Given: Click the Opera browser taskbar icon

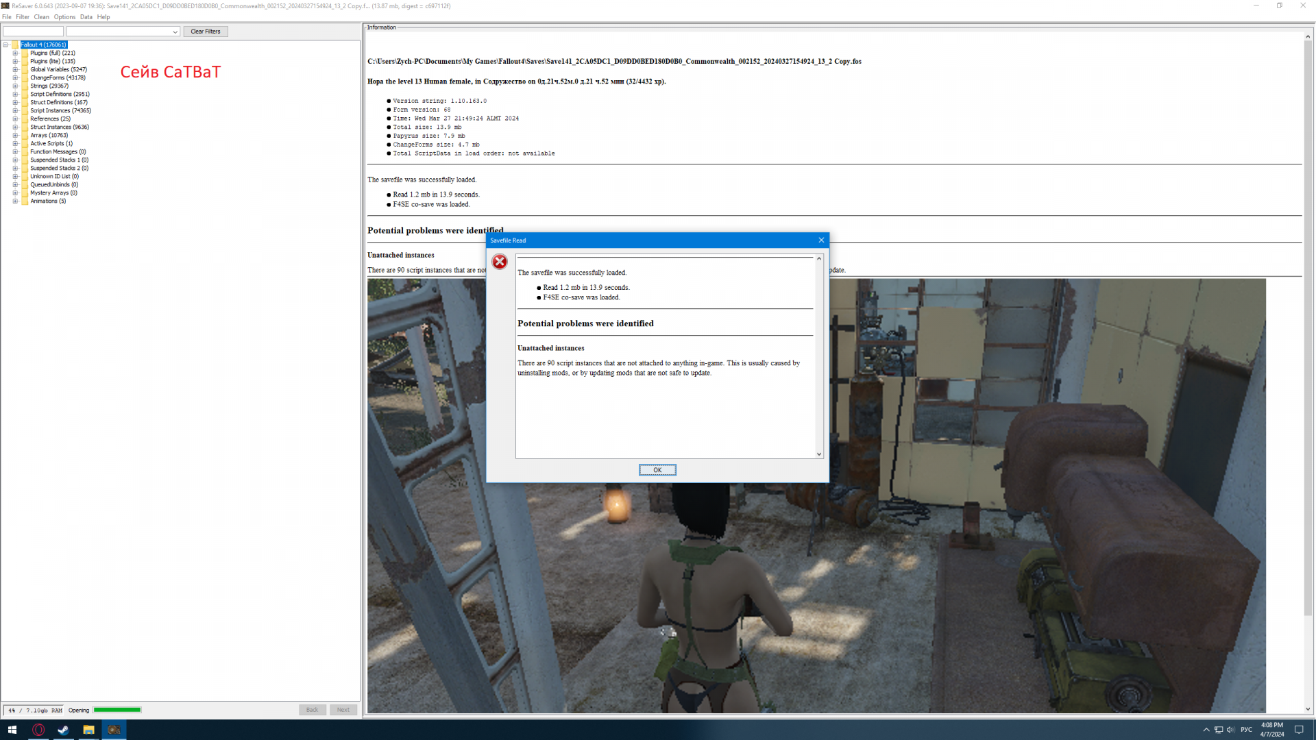Looking at the screenshot, I should click(x=38, y=730).
